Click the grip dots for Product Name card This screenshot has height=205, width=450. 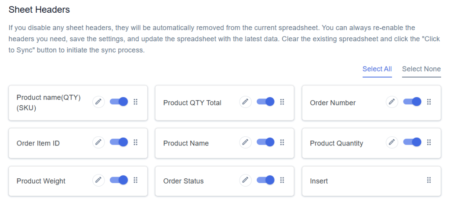282,142
